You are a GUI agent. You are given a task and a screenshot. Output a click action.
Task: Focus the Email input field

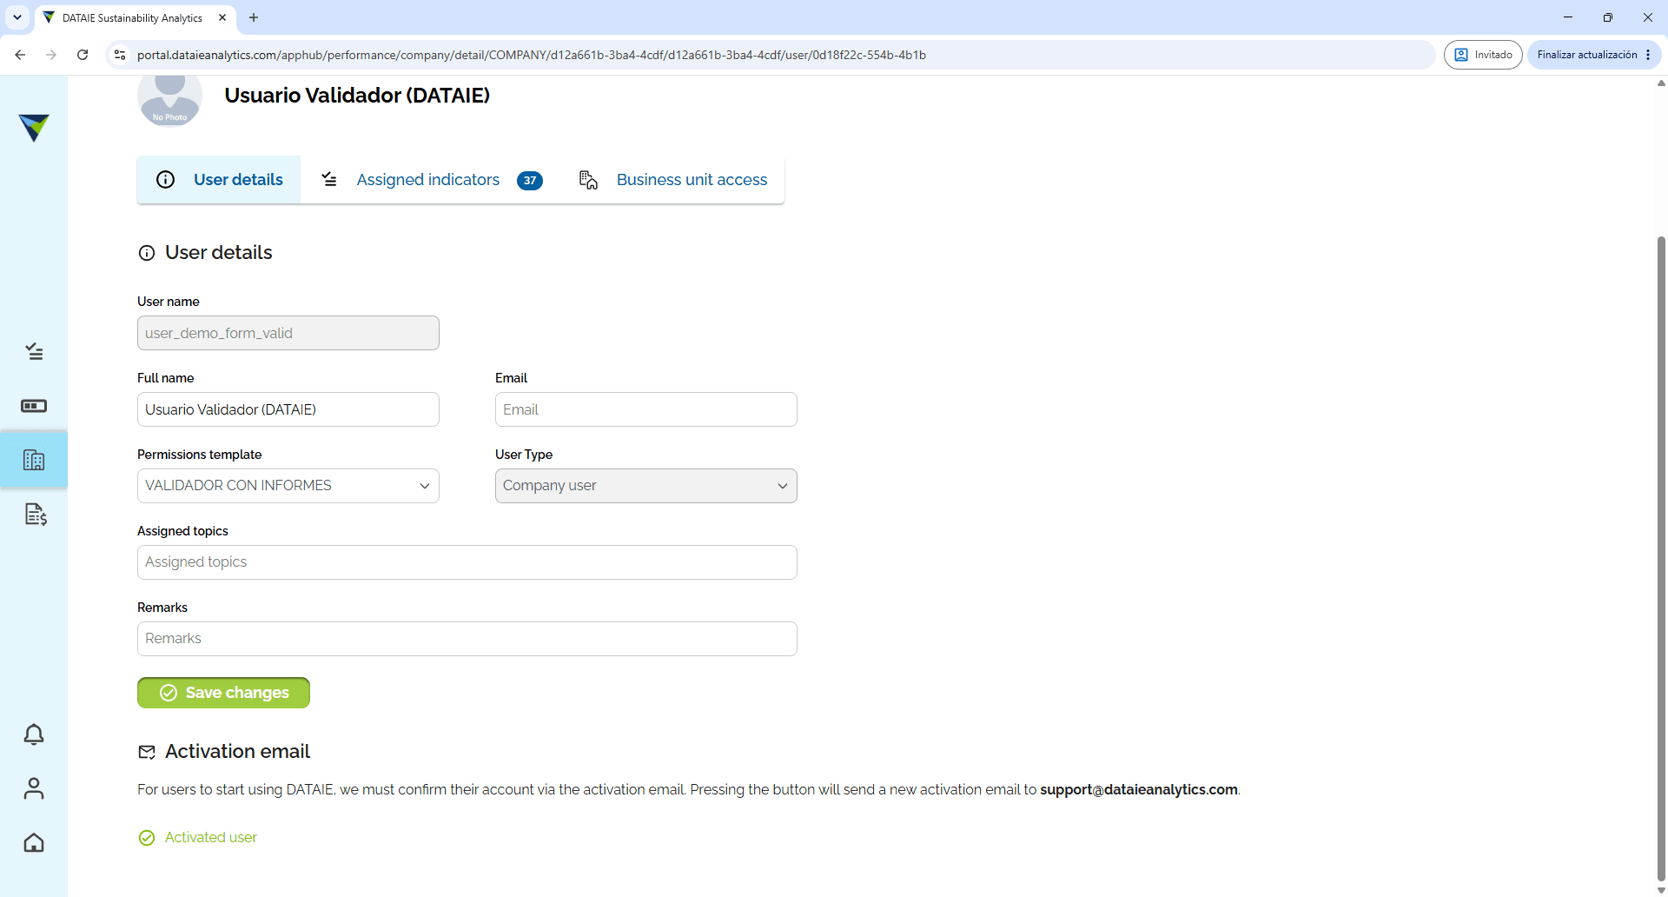point(646,409)
